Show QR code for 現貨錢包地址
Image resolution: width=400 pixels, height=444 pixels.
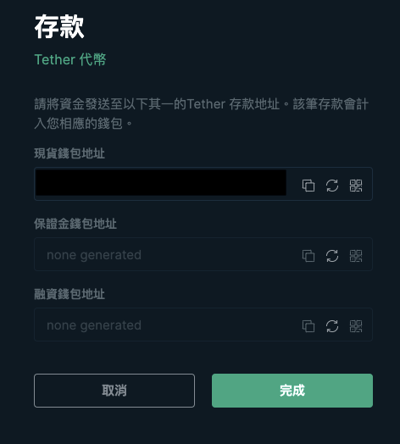(x=356, y=186)
